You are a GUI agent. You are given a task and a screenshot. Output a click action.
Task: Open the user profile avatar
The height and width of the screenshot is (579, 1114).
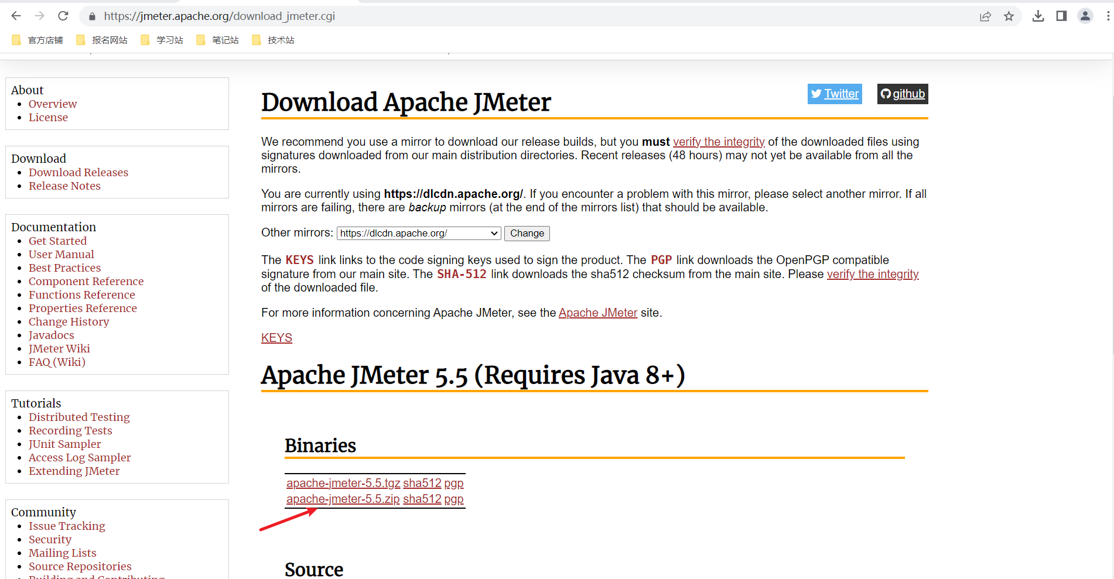[x=1085, y=16]
